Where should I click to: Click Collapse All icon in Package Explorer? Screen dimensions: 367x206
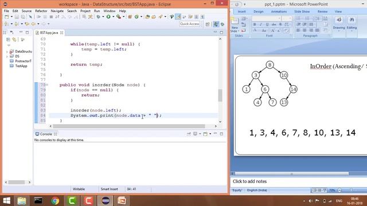[x=8, y=39]
